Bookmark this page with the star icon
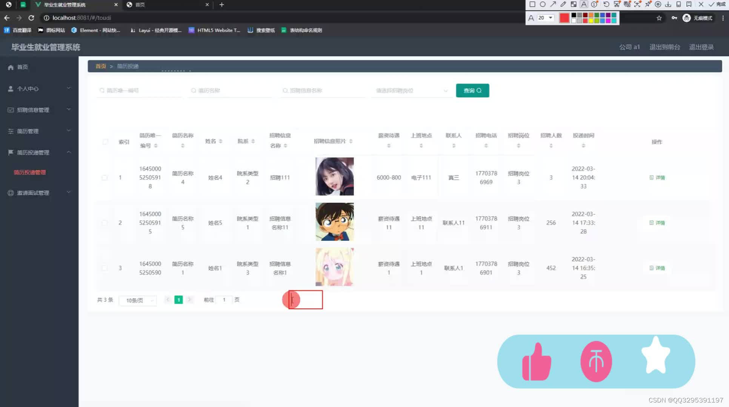Image resolution: width=729 pixels, height=407 pixels. pos(659,18)
